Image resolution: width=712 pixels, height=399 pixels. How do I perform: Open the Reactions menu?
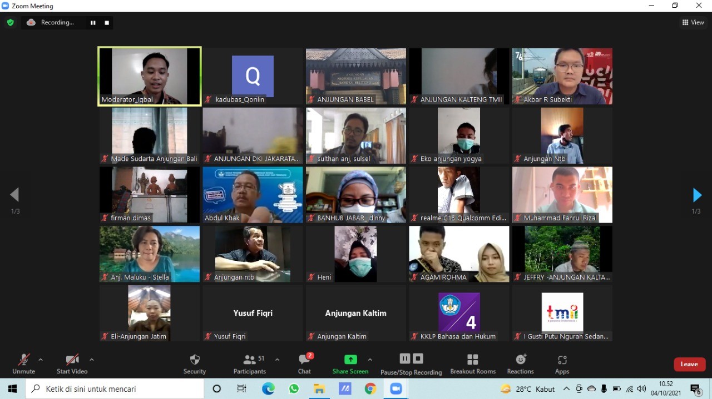point(521,363)
